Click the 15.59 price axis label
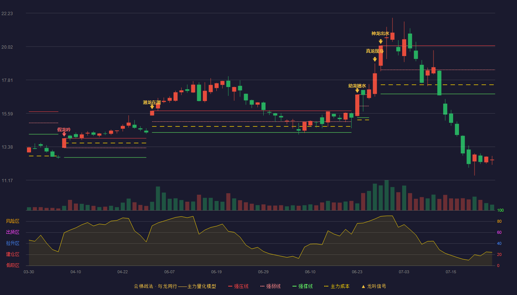 7,114
